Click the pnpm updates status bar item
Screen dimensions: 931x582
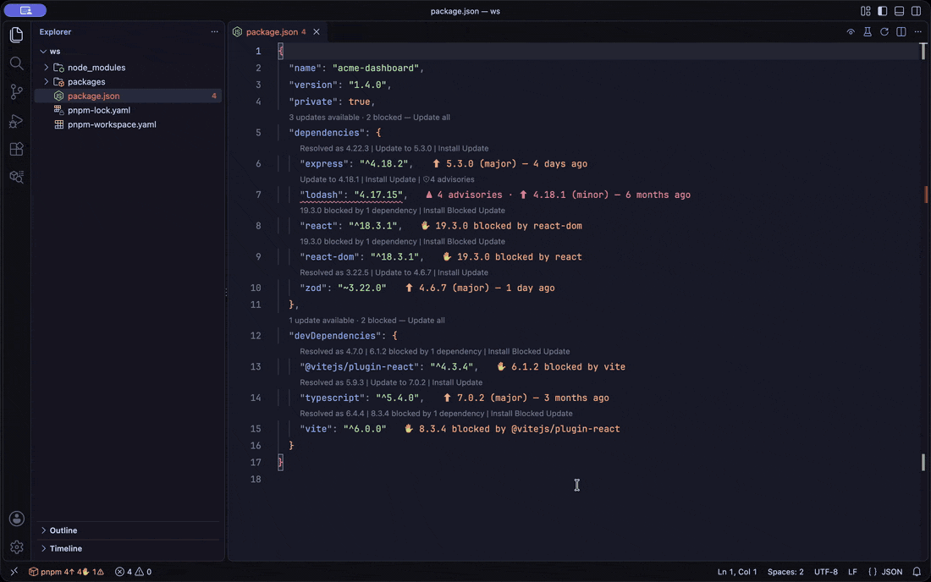[67, 572]
